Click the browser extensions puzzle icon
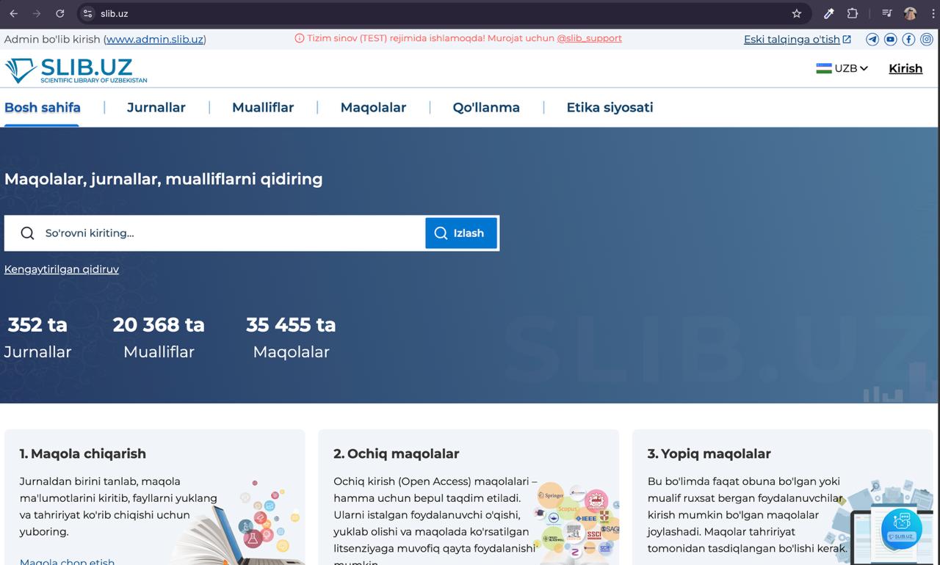This screenshot has height=565, width=940. [x=853, y=12]
